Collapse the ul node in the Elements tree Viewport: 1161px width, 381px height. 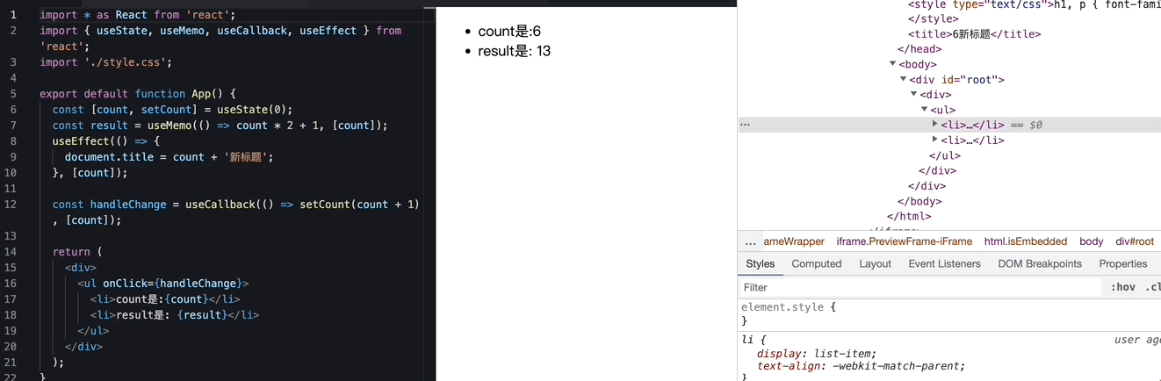point(925,110)
